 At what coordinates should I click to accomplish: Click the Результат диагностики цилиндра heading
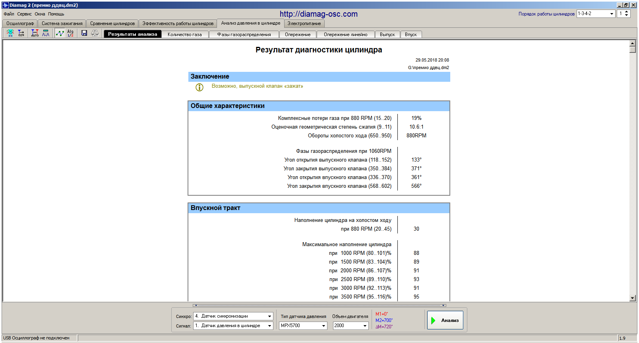point(319,50)
